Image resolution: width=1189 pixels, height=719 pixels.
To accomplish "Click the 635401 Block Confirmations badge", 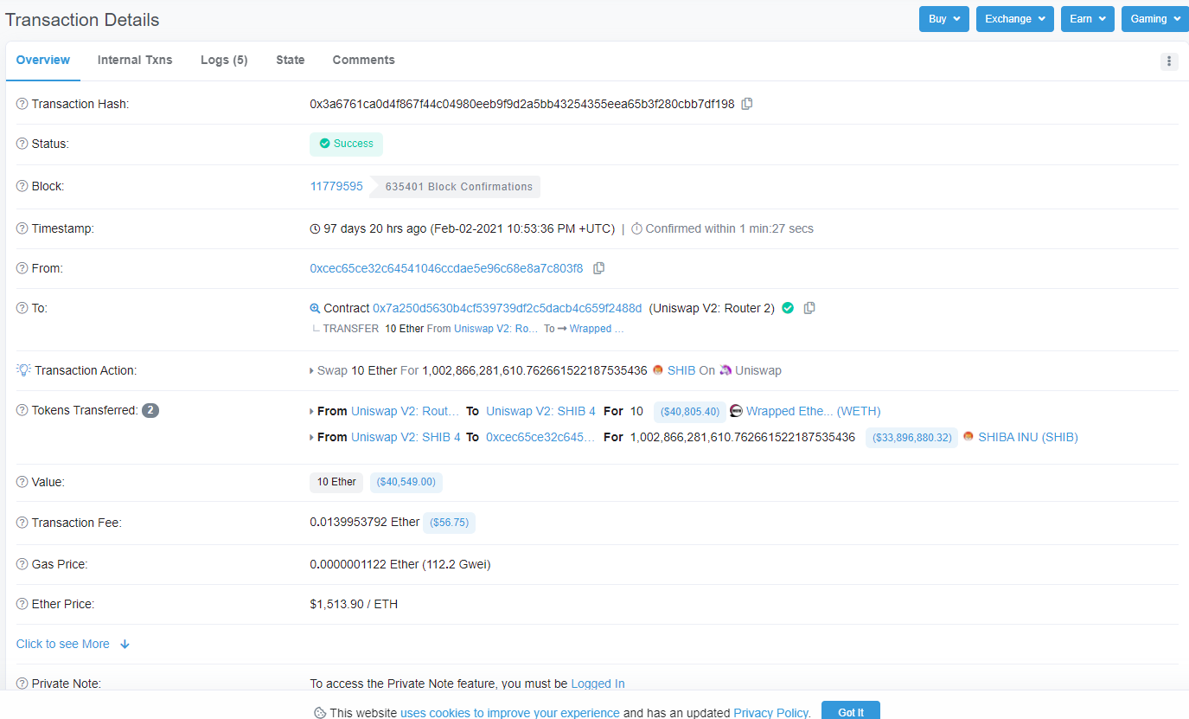I will click(x=455, y=186).
